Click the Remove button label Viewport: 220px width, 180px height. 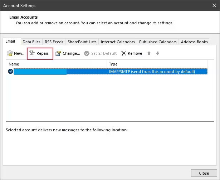pyautogui.click(x=135, y=53)
